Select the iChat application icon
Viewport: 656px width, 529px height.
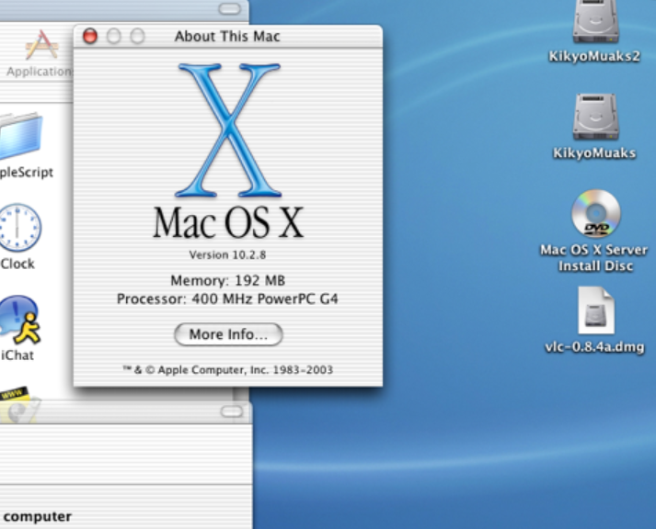(x=19, y=320)
